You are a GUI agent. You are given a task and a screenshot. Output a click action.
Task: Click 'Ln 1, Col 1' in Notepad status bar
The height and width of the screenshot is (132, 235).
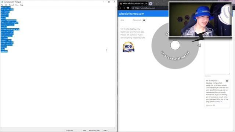69,131
